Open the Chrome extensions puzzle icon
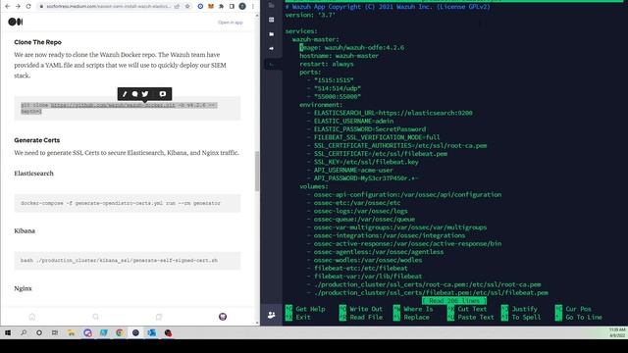Image resolution: width=628 pixels, height=353 pixels. (221, 7)
